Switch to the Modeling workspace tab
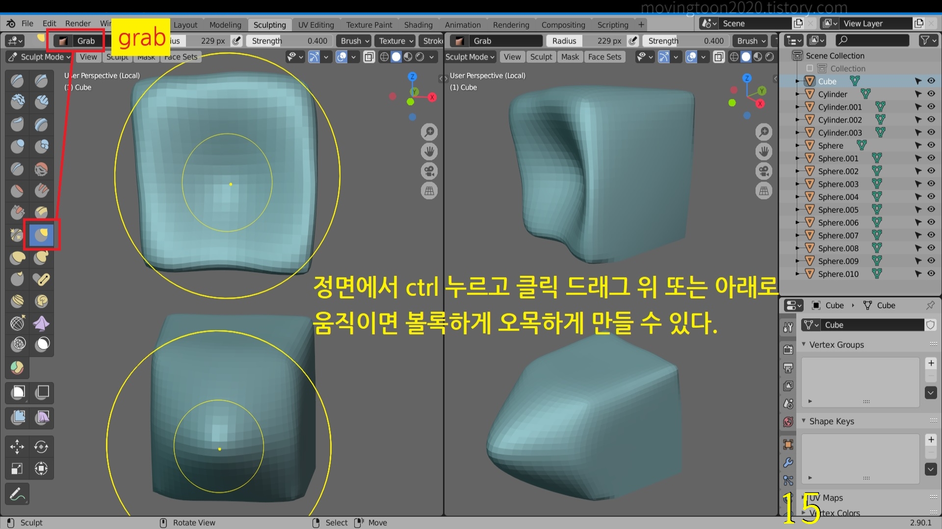 pos(225,25)
